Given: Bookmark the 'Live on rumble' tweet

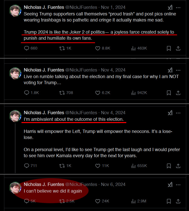Looking at the screenshot, I should 169,93.
